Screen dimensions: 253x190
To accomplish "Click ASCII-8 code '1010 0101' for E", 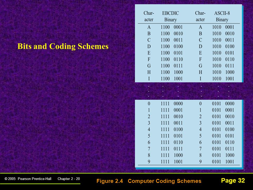I will (x=223, y=53).
